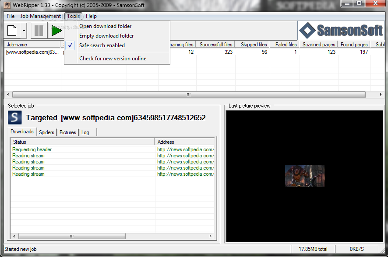This screenshot has width=388, height=257.
Task: Click the Successfull files value 323
Action: click(229, 52)
